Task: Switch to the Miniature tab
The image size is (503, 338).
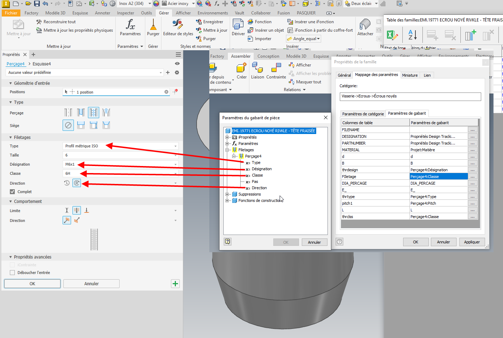Action: [x=410, y=75]
